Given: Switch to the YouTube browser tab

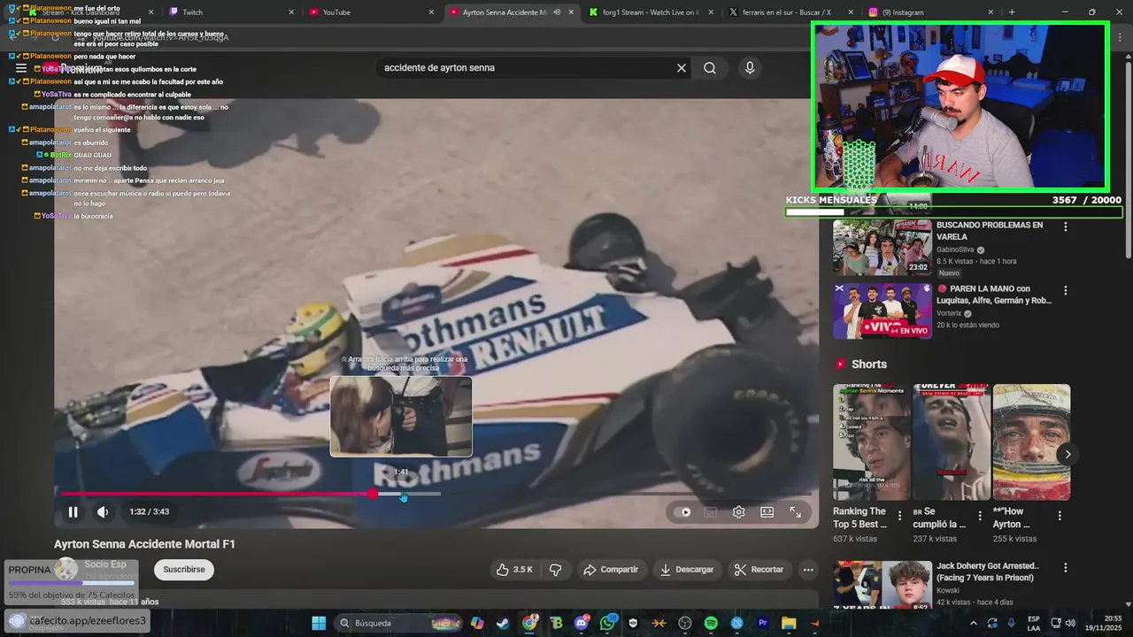Looking at the screenshot, I should click(x=372, y=12).
